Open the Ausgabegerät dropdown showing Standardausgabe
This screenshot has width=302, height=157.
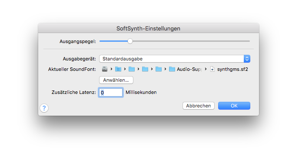[175, 59]
